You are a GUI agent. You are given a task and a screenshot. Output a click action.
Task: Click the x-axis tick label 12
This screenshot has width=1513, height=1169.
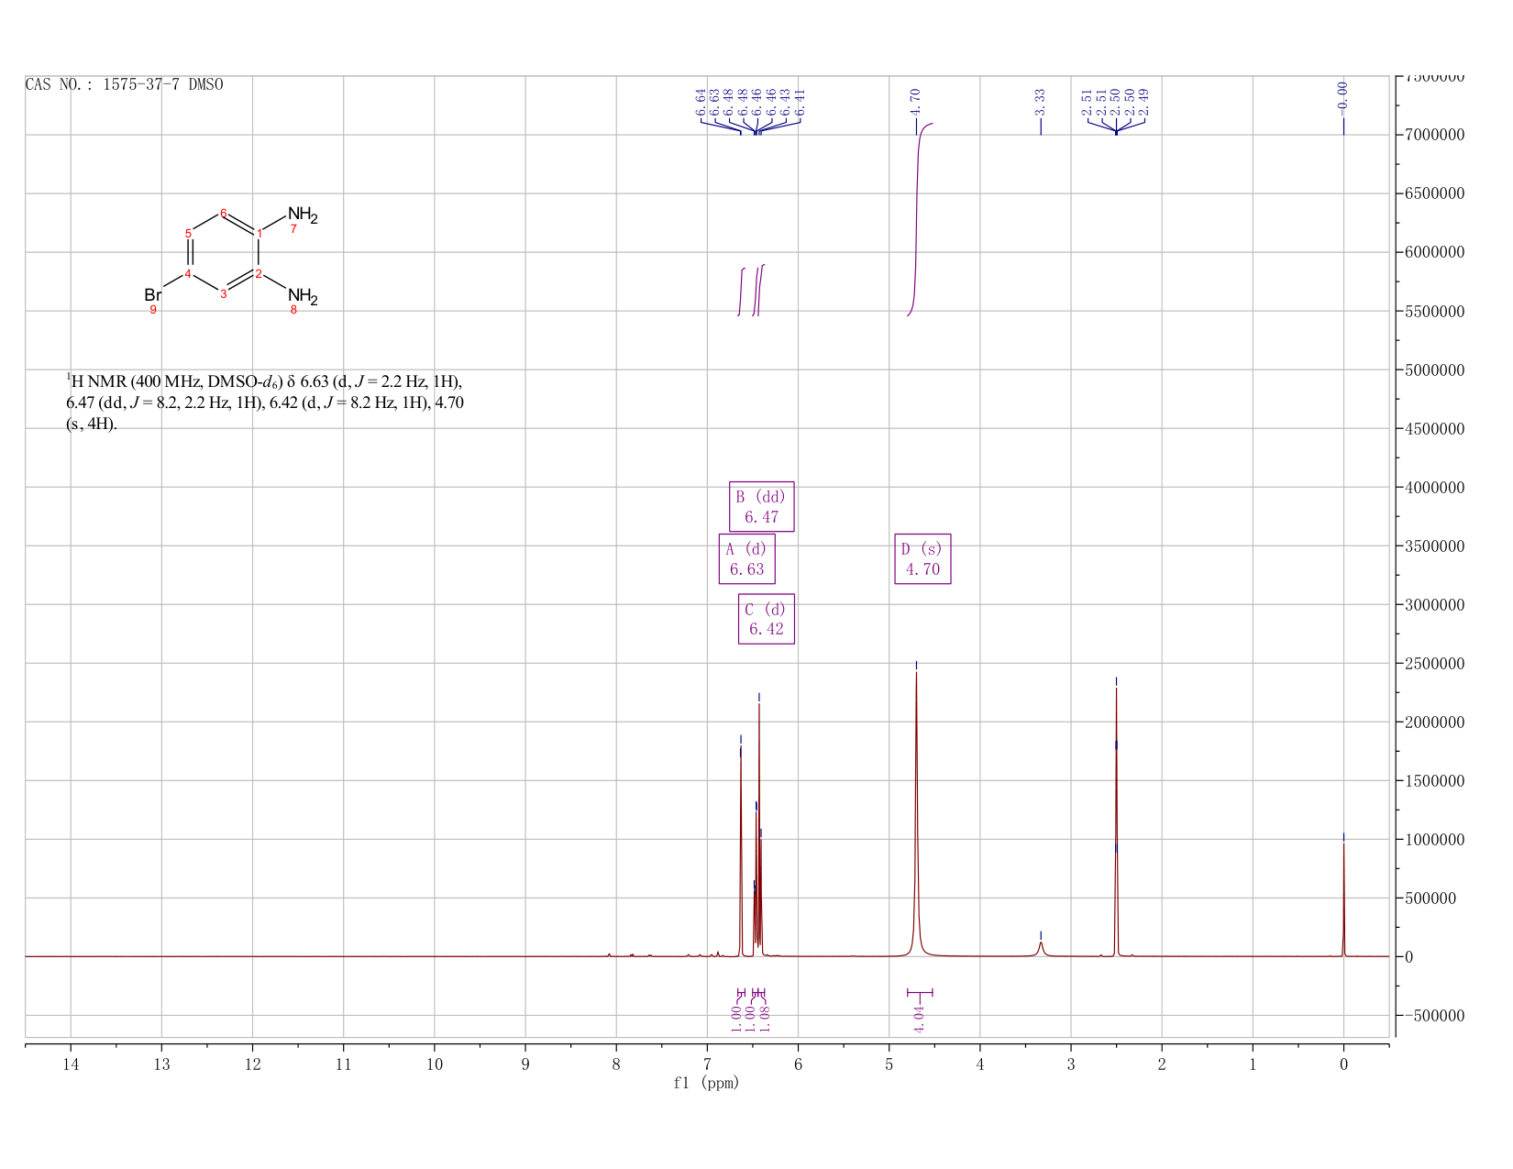tap(252, 1064)
